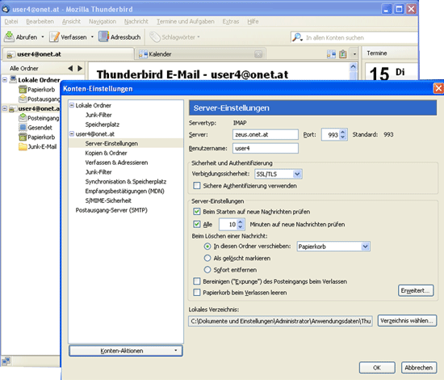Image resolution: width=444 pixels, height=380 pixels.
Task: Click the Lokale Ordner computer icon in main window
Action: pos(13,79)
